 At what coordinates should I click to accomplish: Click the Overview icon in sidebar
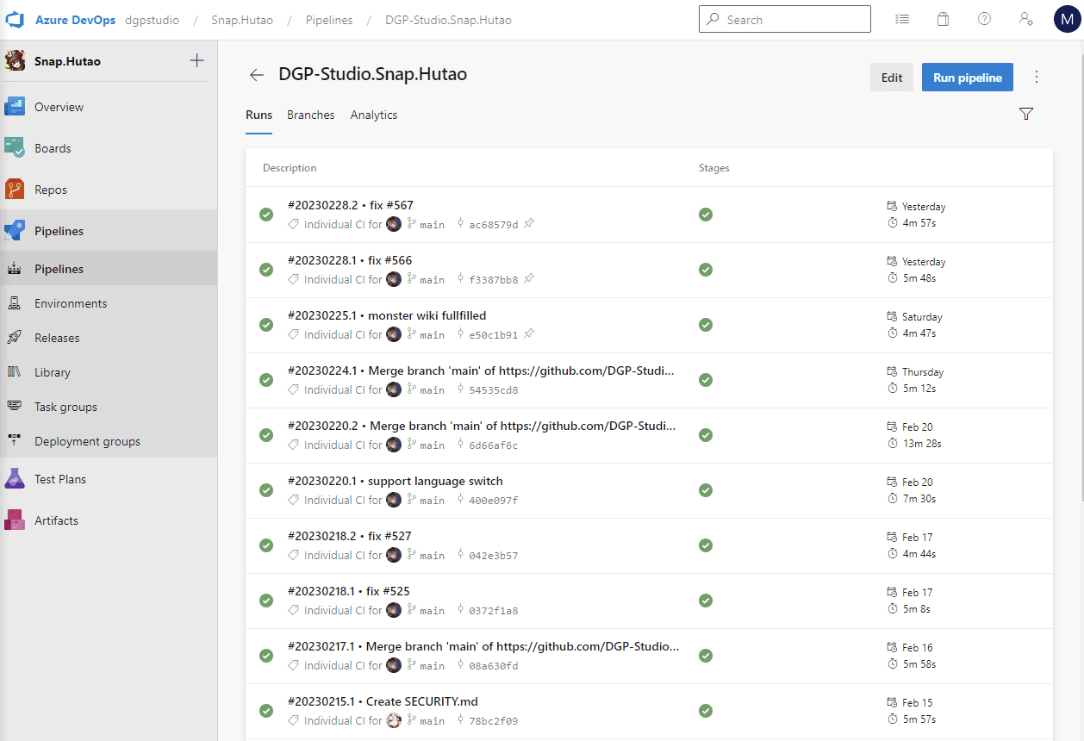(15, 107)
